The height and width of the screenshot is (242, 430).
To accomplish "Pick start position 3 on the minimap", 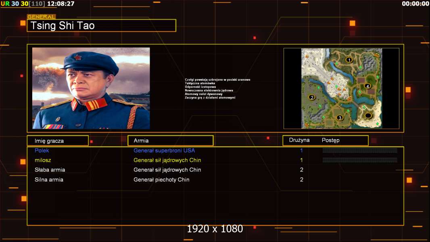I will click(x=340, y=118).
